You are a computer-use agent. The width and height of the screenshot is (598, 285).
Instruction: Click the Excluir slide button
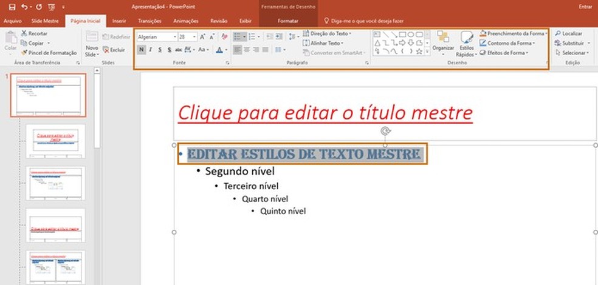[114, 50]
